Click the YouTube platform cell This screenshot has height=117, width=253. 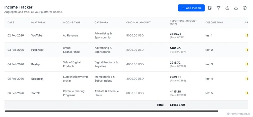[x=37, y=35]
